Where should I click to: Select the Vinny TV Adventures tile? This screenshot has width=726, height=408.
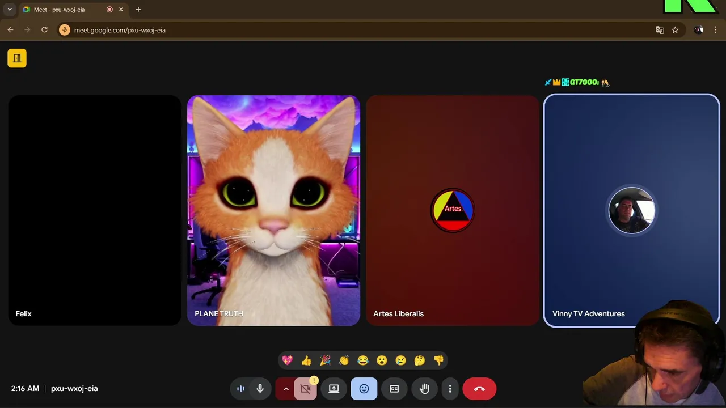(x=631, y=210)
